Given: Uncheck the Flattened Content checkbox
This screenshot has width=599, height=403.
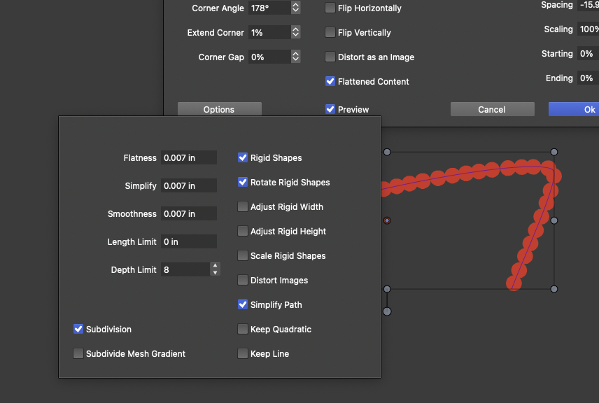Looking at the screenshot, I should (x=330, y=82).
